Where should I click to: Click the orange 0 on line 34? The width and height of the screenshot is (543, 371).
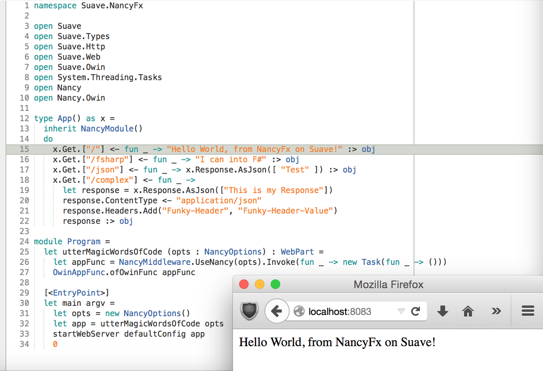(55, 344)
